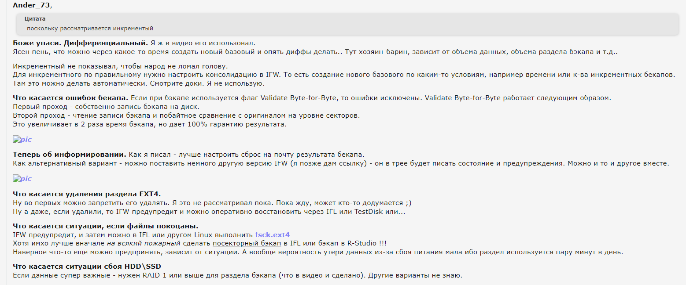Screen dimensions: 686x285
Task: Click quoted text поскольку рассматривается инкрементый
Action: (x=90, y=29)
